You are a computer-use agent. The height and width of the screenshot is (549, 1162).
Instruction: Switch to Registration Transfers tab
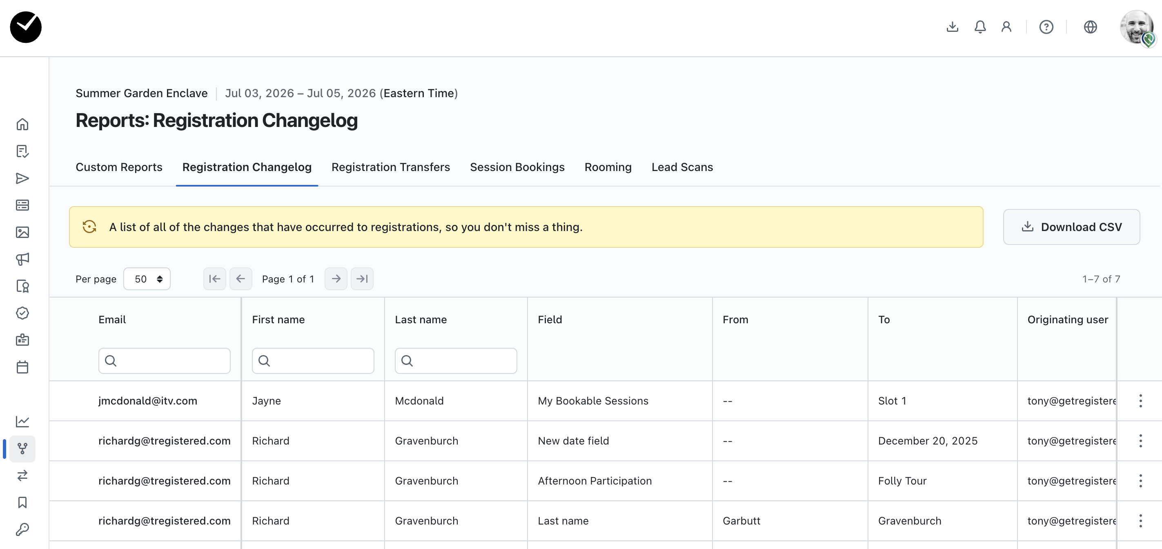(x=390, y=167)
